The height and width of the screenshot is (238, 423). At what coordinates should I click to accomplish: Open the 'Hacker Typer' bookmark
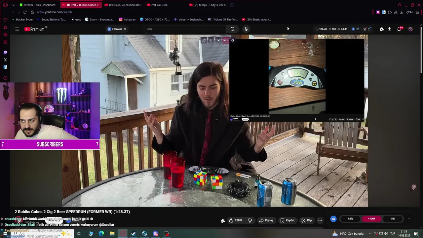tap(22, 20)
